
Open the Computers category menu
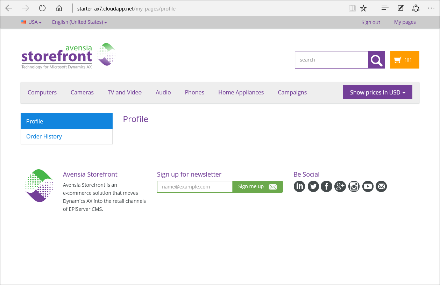(x=42, y=92)
